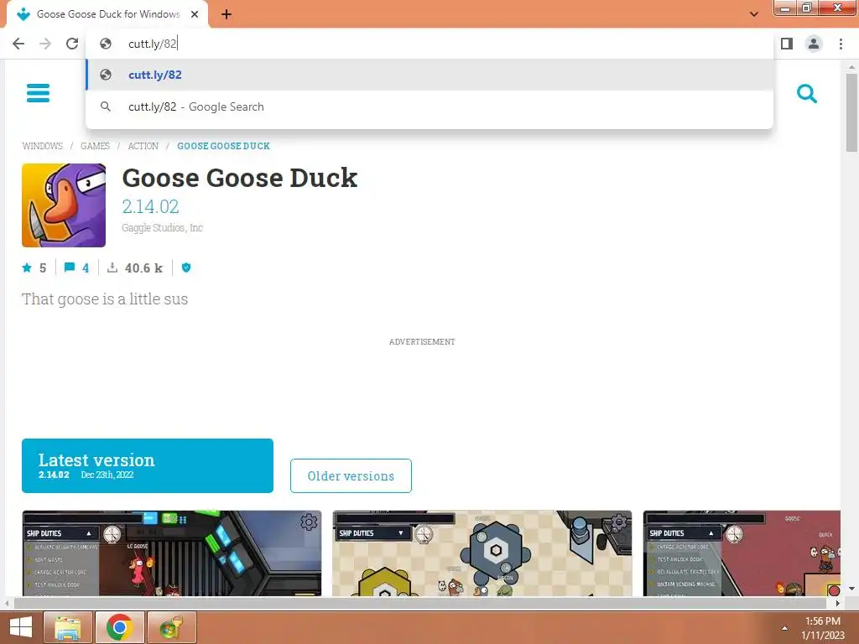This screenshot has width=859, height=644.
Task: Go back with the browser back arrow
Action: (x=18, y=44)
